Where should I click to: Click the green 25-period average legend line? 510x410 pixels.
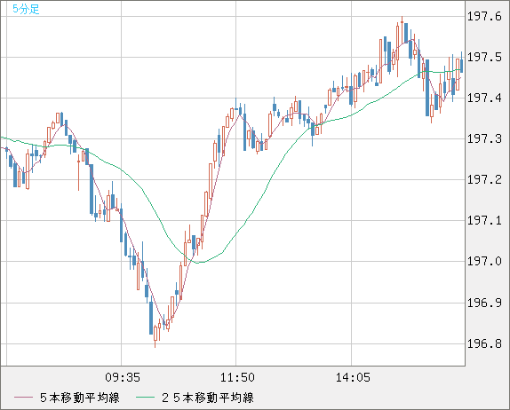[x=145, y=398]
